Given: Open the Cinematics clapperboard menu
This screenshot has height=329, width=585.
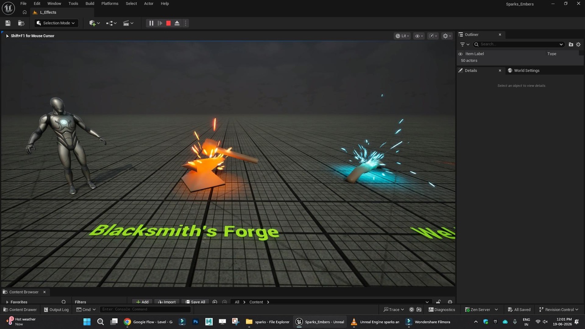Looking at the screenshot, I should (x=128, y=23).
